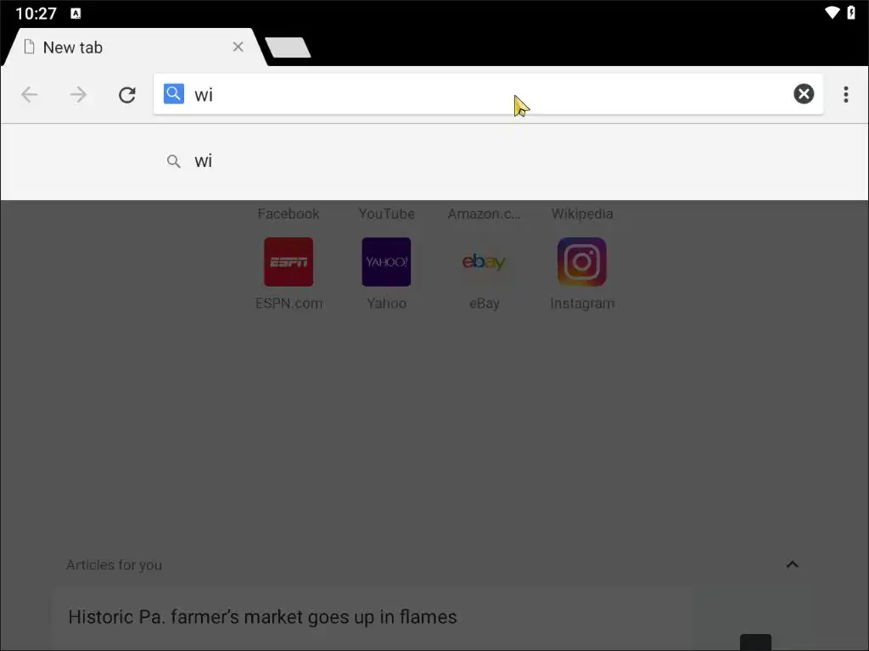Open the eBay shortcut tile
869x651 pixels.
pos(484,273)
